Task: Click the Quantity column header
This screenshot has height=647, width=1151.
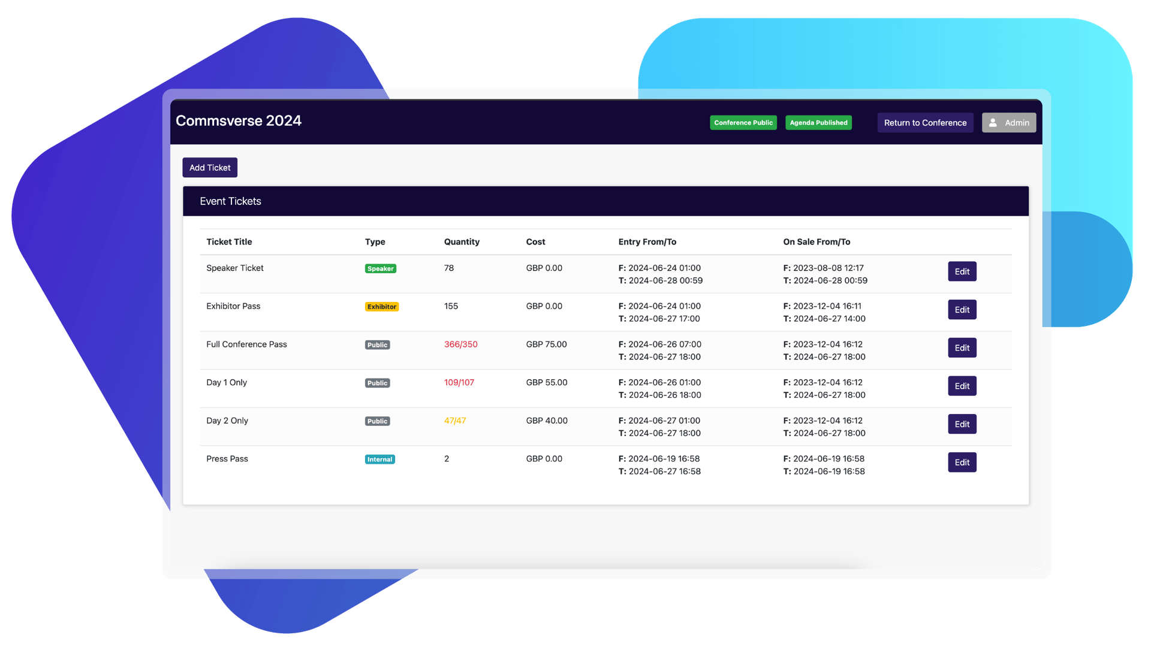Action: [x=462, y=242]
